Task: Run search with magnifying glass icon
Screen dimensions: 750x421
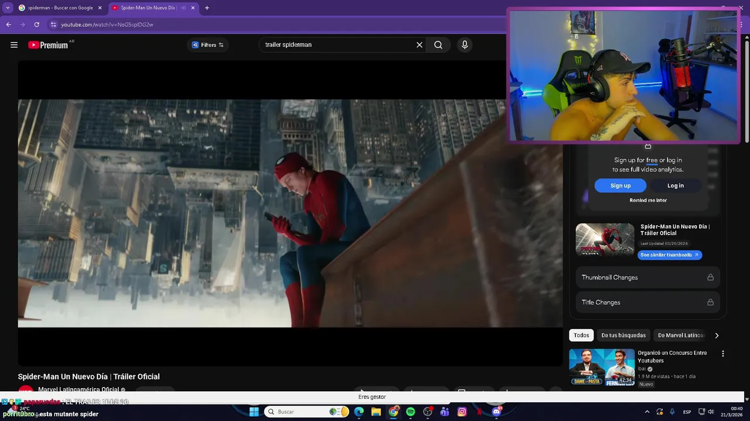Action: click(438, 45)
